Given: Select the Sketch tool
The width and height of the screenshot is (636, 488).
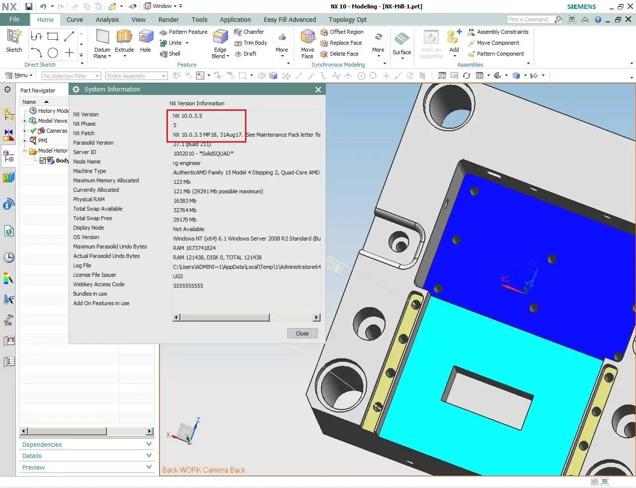Looking at the screenshot, I should coord(14,41).
